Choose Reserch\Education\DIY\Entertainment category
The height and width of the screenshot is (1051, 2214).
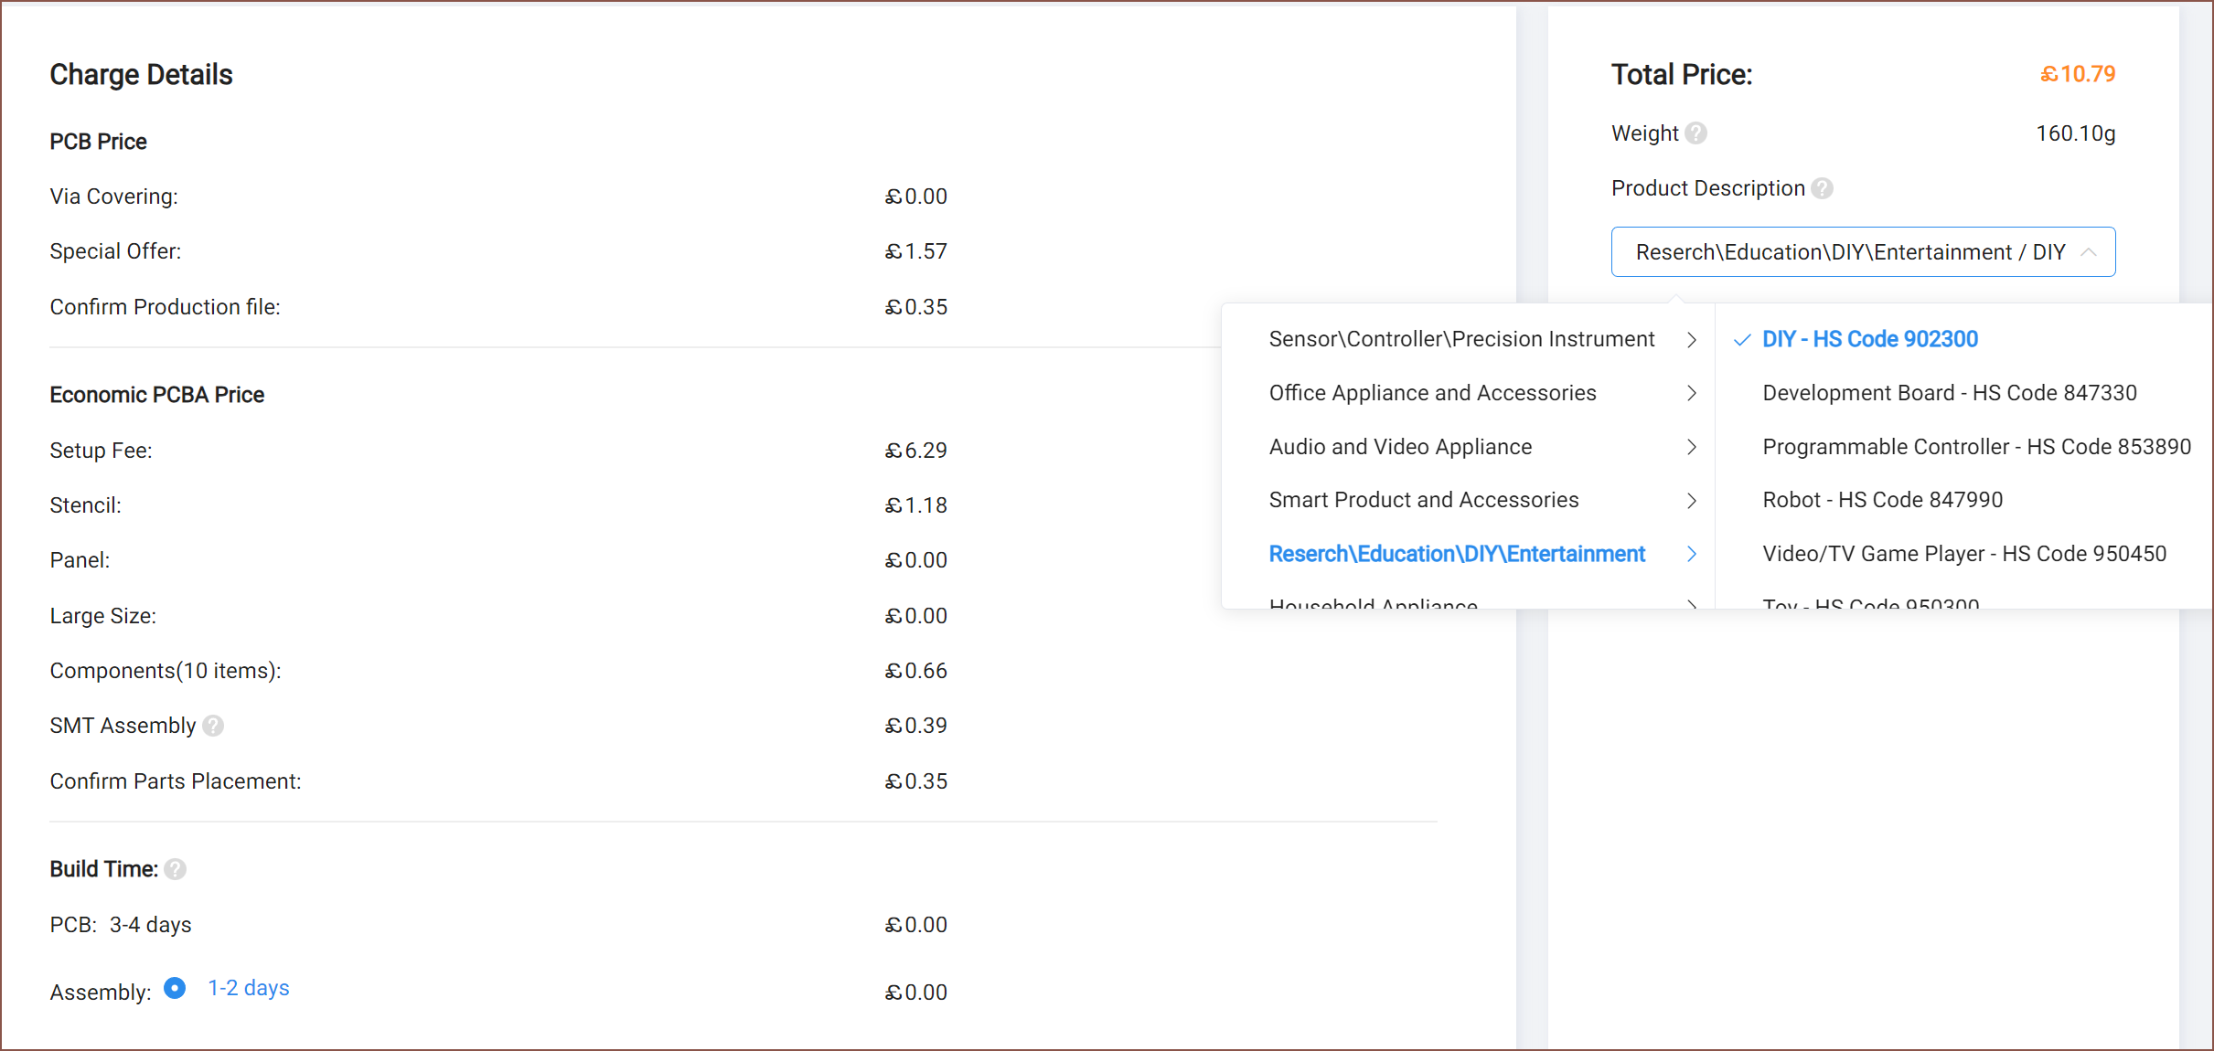coord(1456,554)
